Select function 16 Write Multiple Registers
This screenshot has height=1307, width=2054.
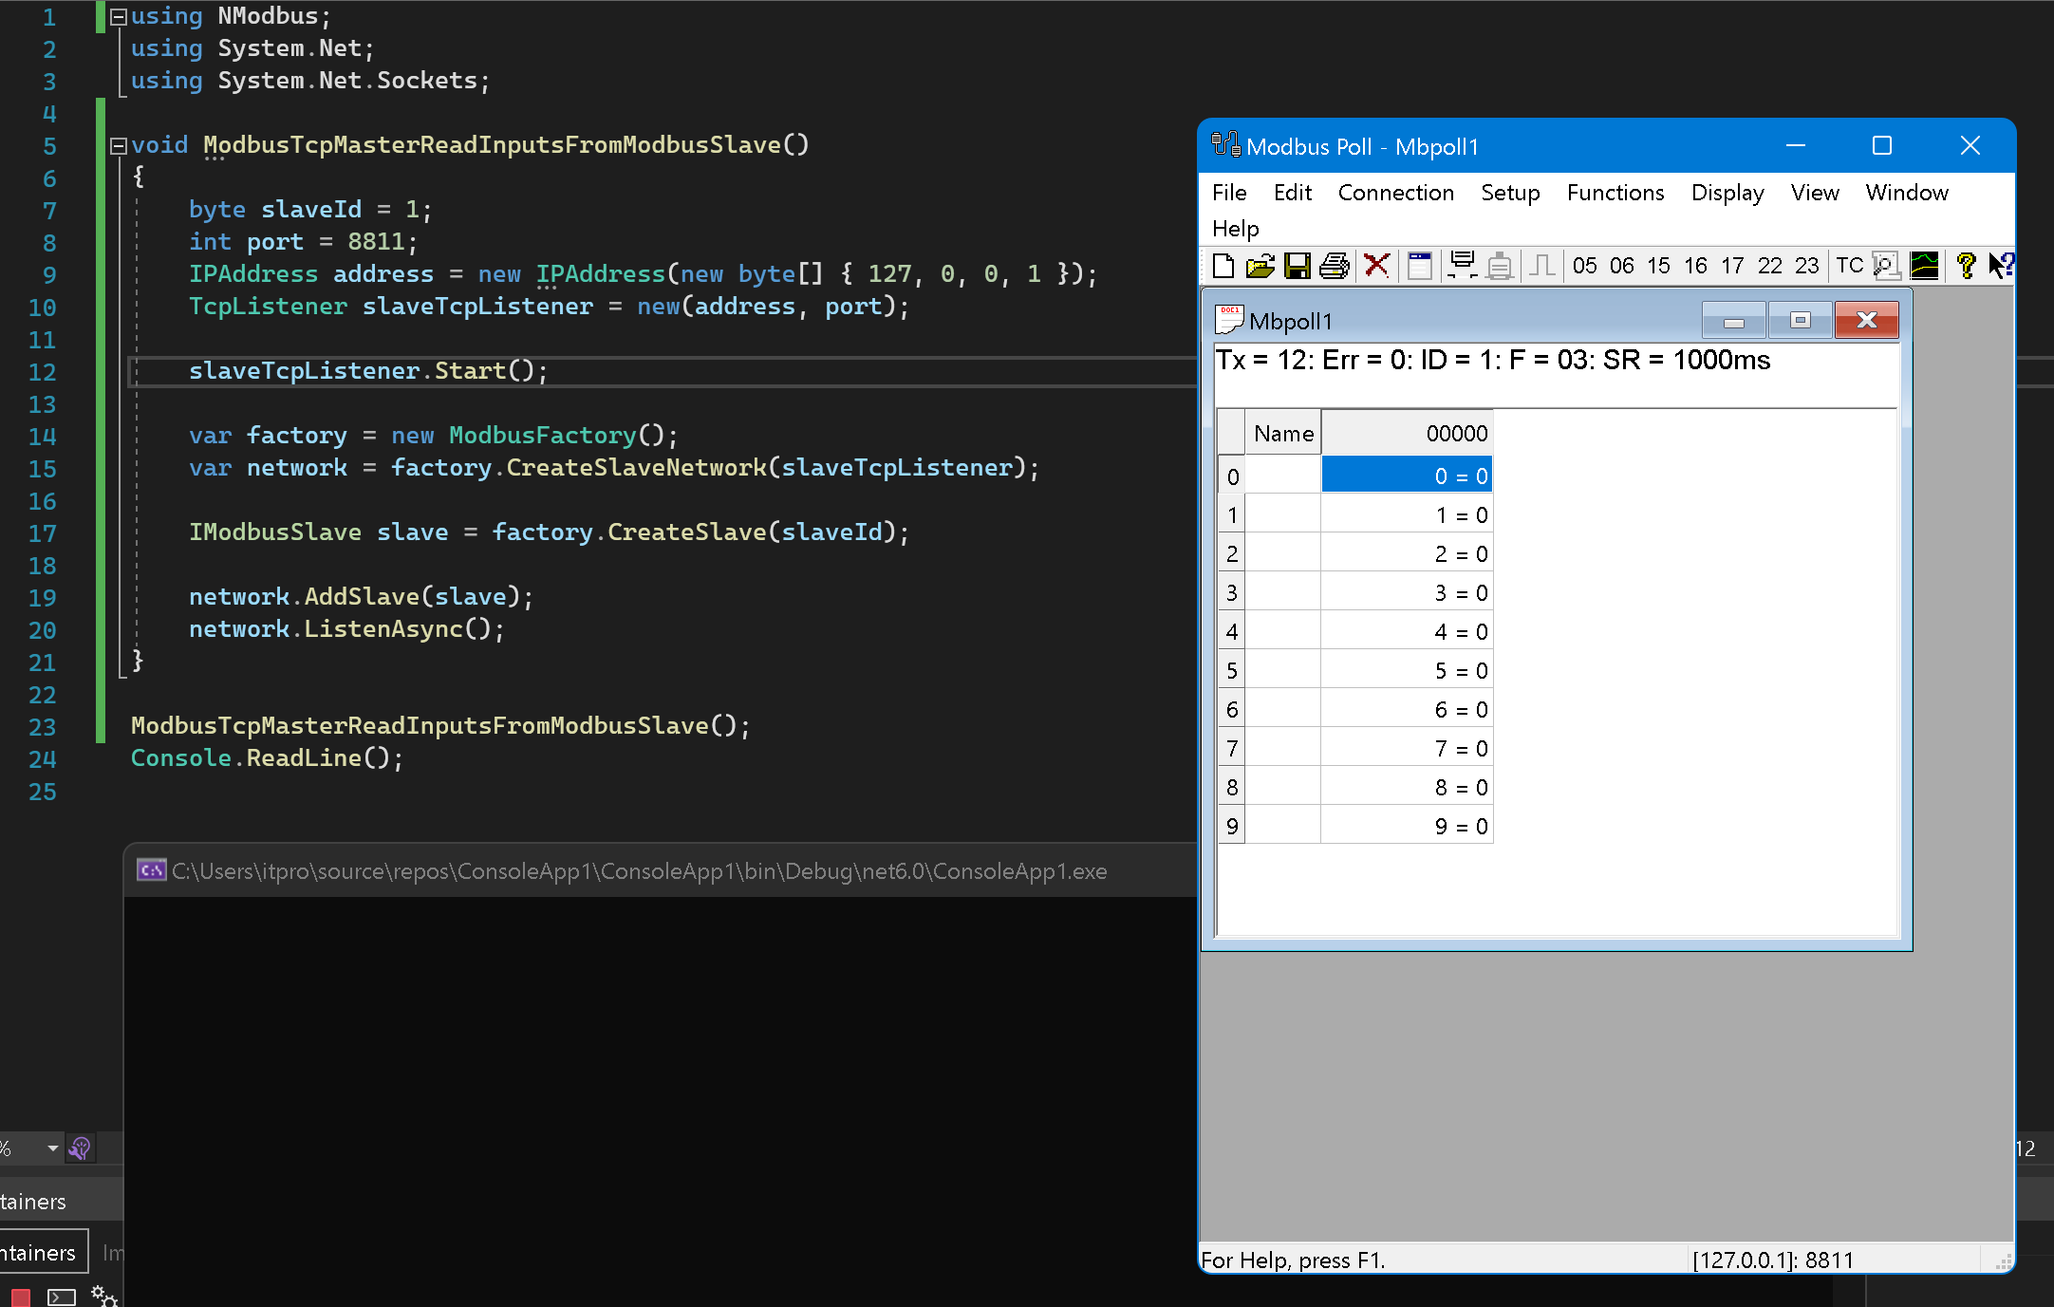point(1695,267)
